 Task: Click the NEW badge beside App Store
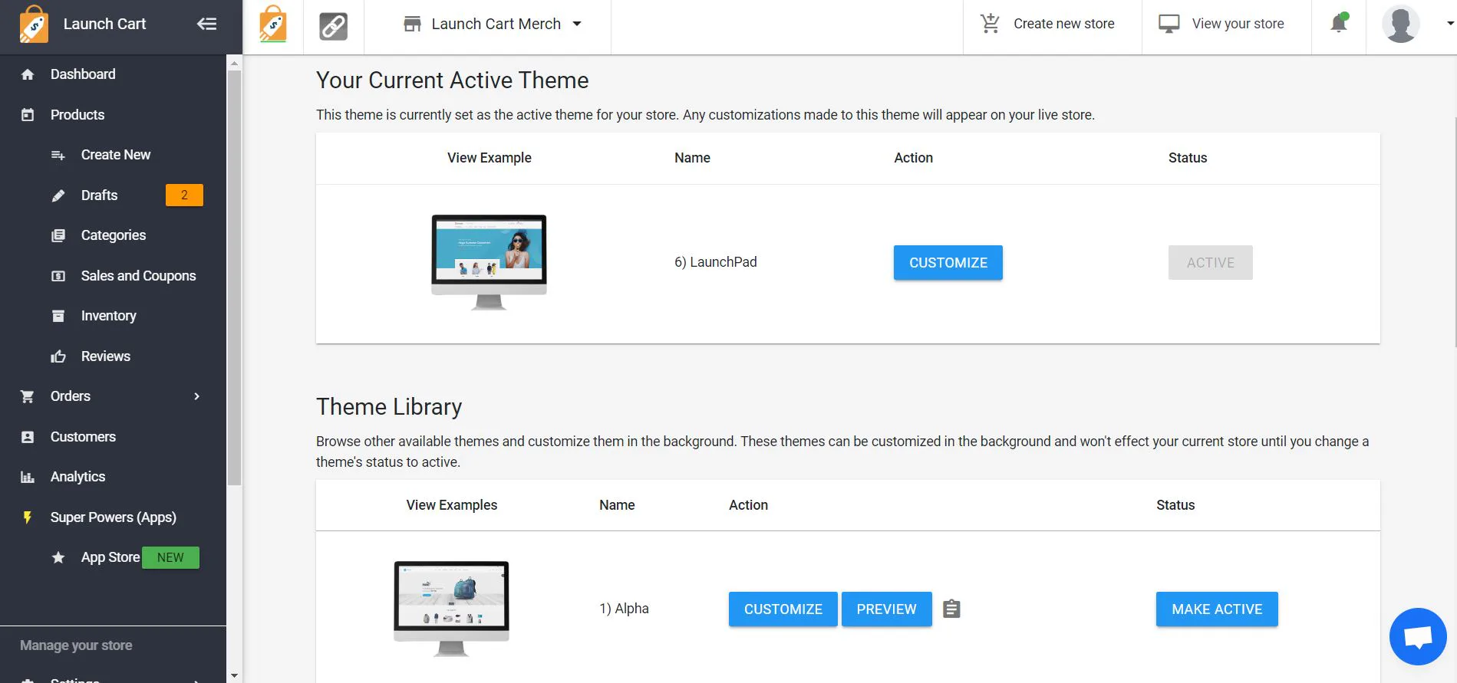[x=170, y=557]
